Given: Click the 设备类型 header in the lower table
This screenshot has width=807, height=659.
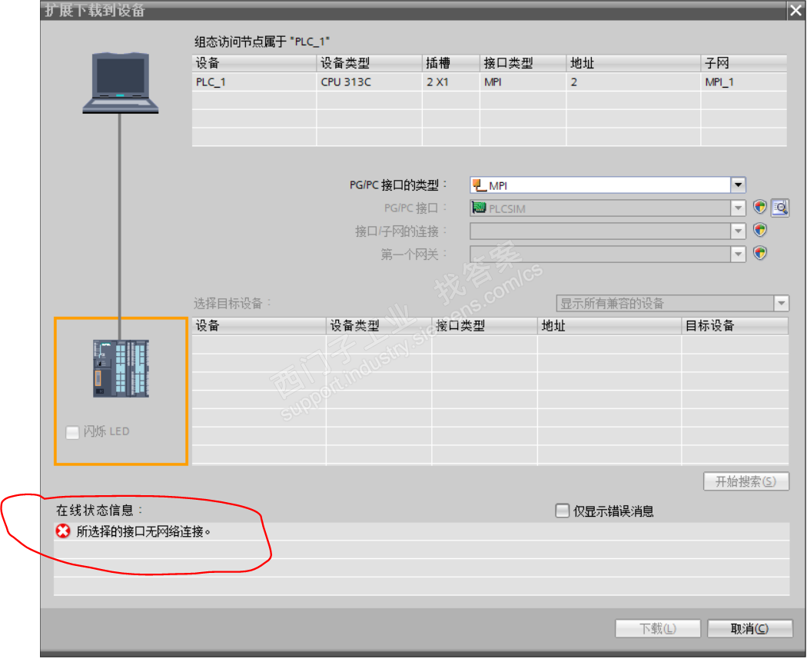Looking at the screenshot, I should coord(379,325).
